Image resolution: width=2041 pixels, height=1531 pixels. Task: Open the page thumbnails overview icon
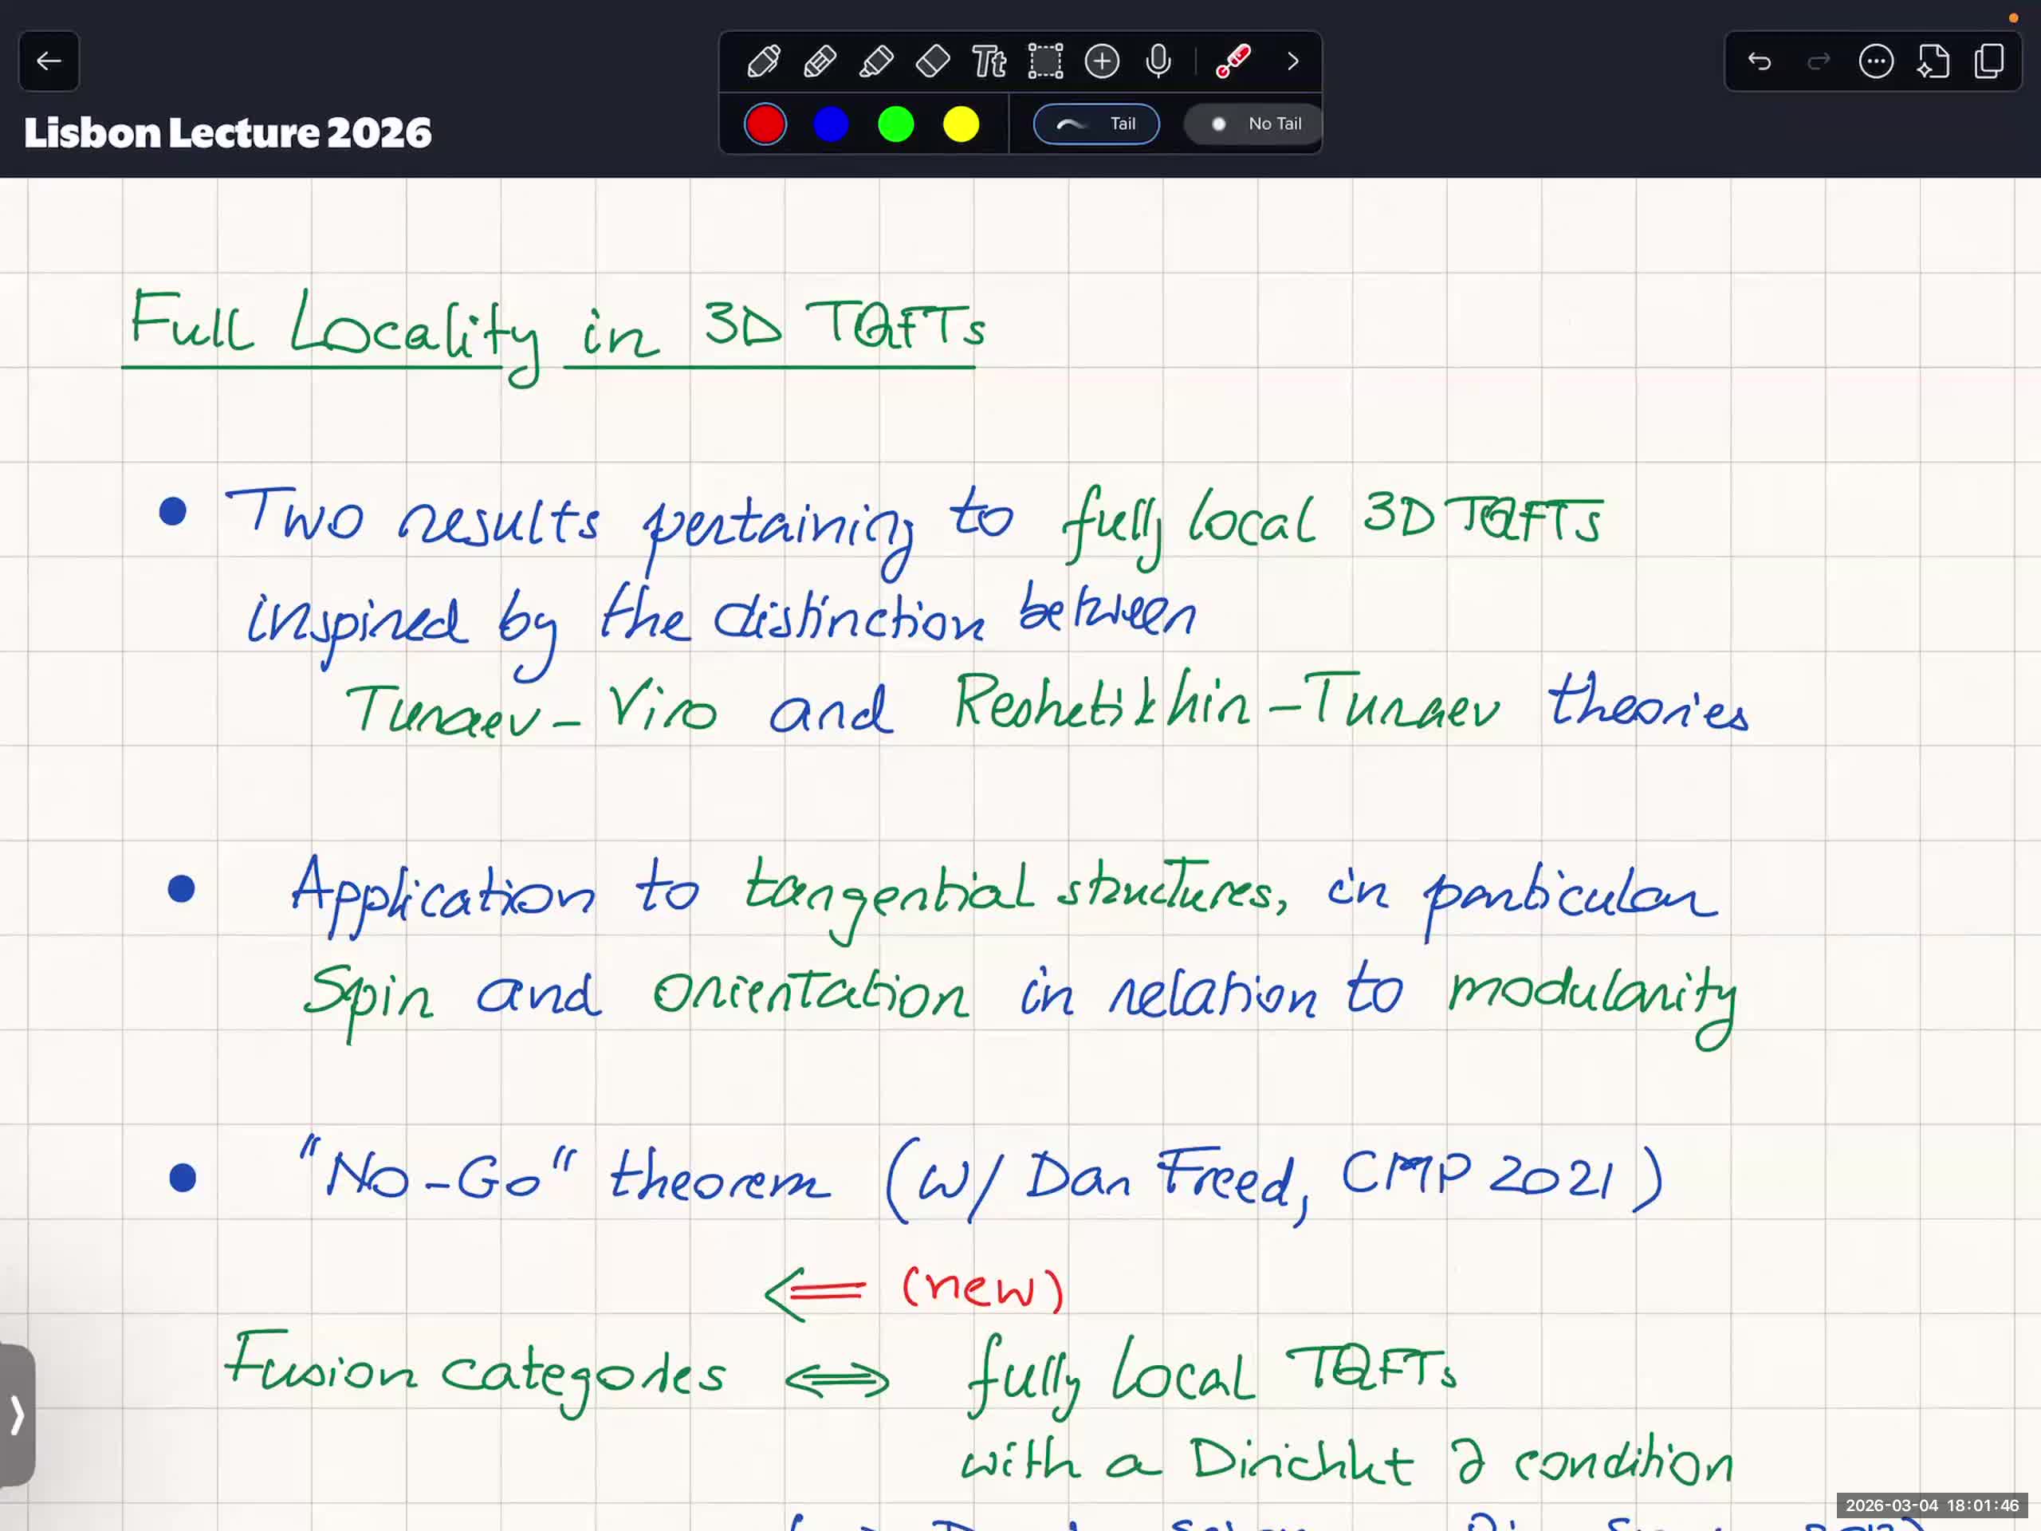pyautogui.click(x=1989, y=62)
